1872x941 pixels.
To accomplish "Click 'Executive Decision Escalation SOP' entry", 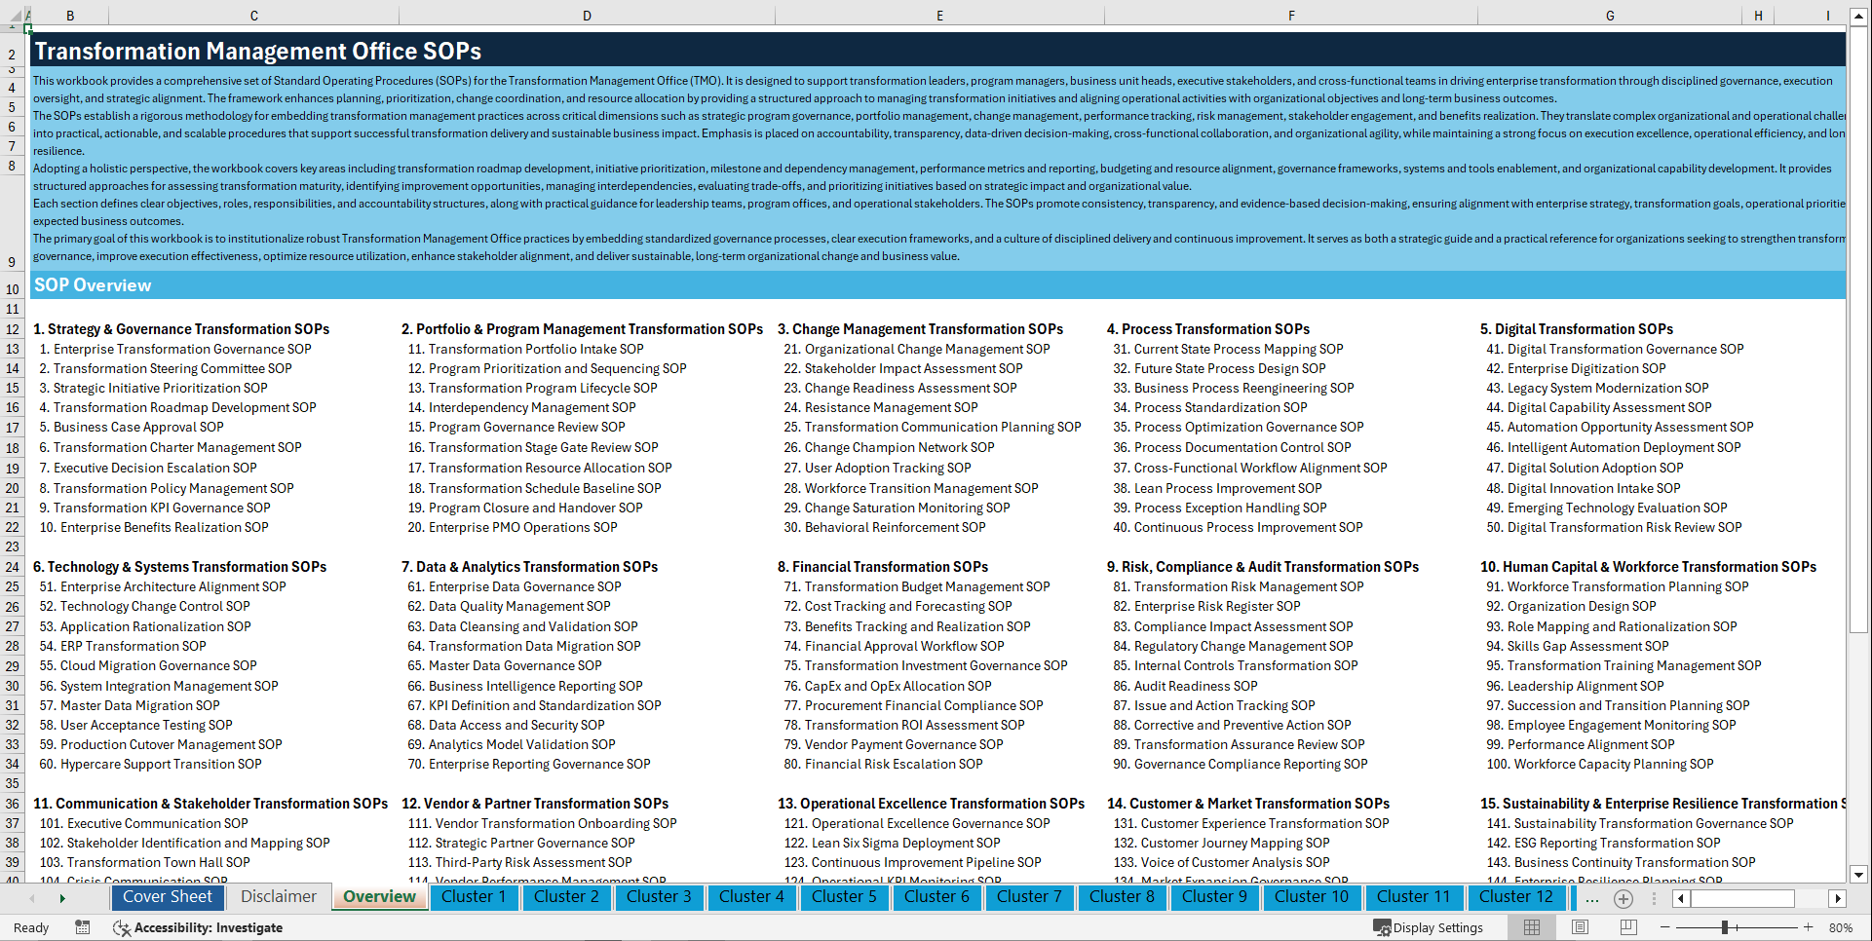I will point(155,468).
